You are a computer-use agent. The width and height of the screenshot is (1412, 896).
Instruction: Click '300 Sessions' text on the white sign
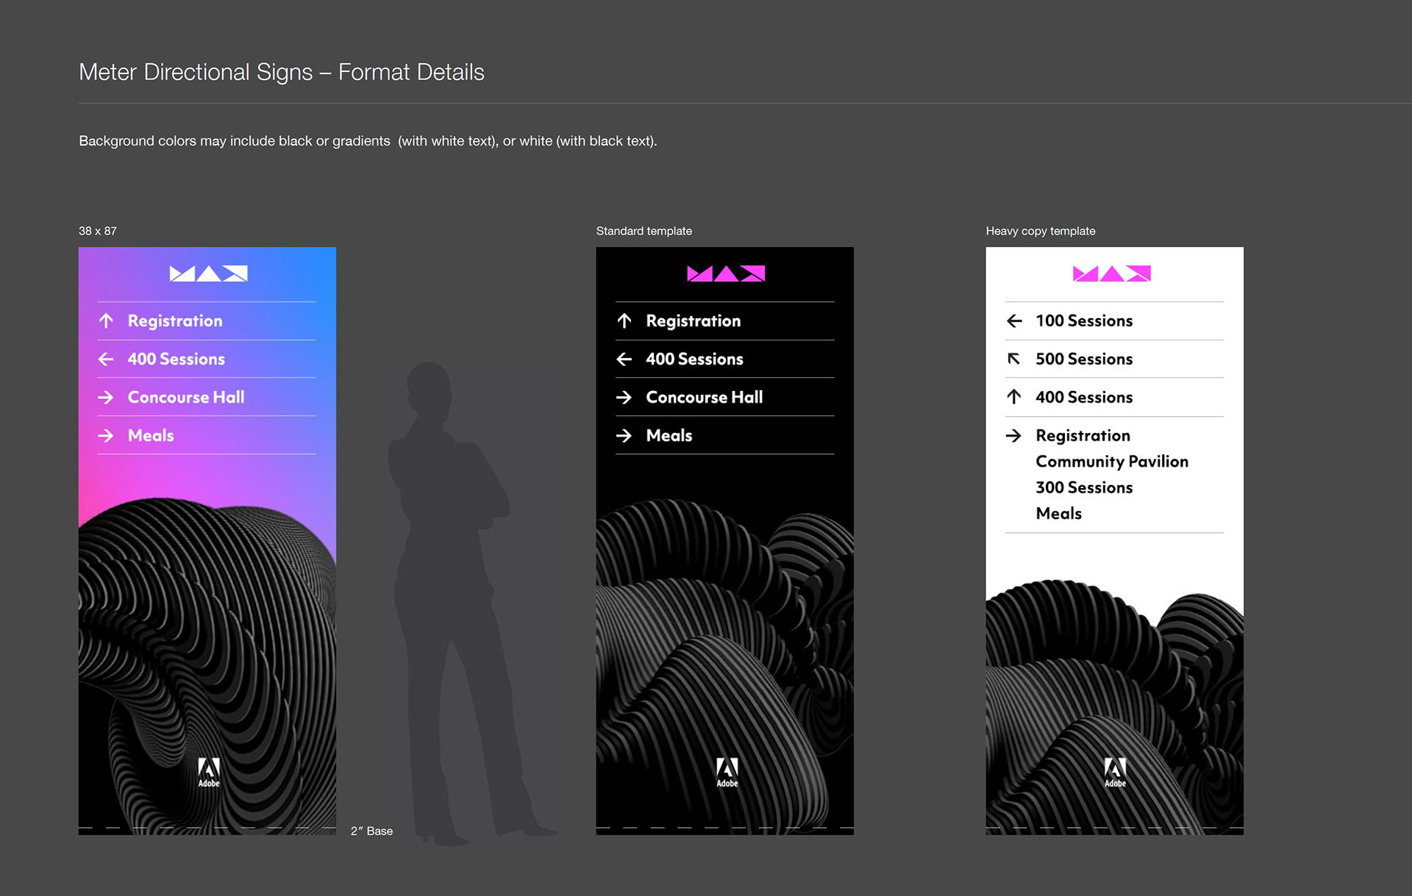click(1084, 487)
